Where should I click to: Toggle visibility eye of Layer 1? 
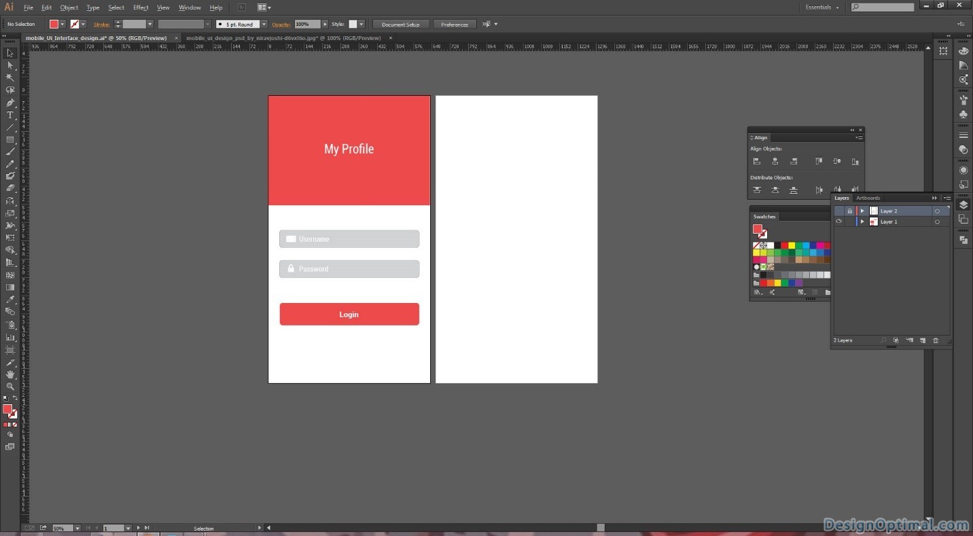(838, 221)
